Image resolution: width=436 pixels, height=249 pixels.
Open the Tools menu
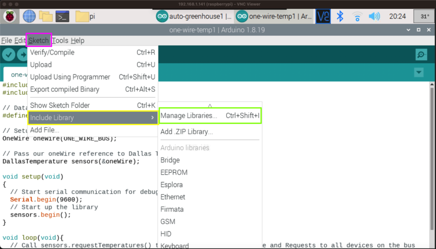tap(60, 41)
